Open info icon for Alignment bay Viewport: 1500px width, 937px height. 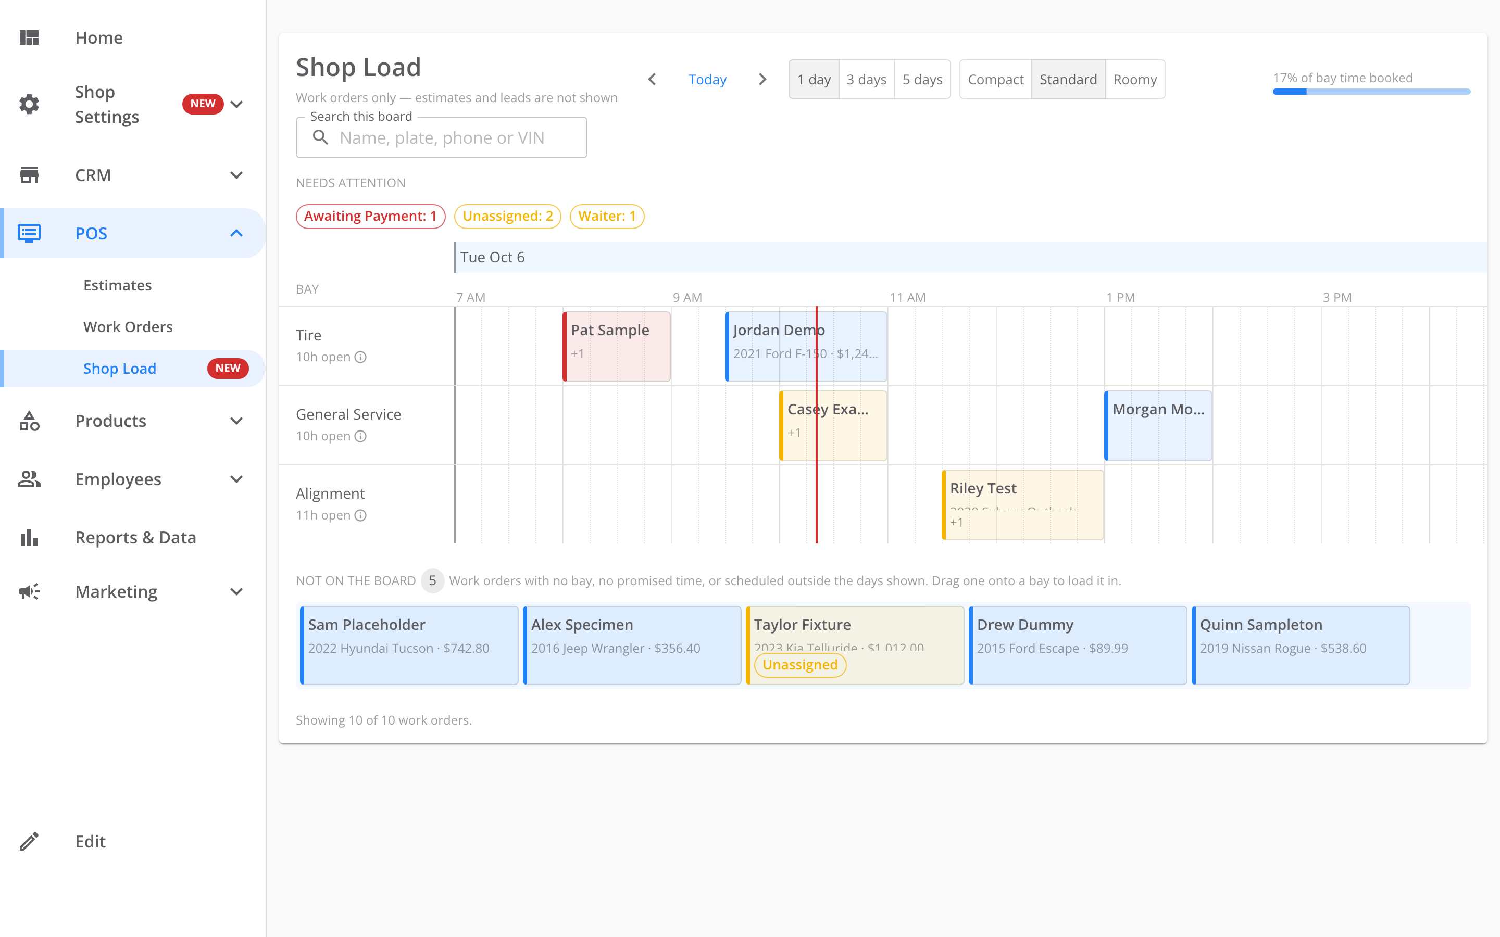pyautogui.click(x=360, y=515)
